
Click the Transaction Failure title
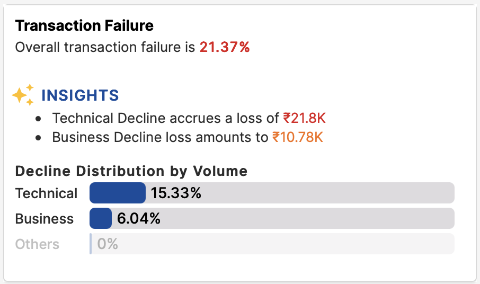click(84, 25)
